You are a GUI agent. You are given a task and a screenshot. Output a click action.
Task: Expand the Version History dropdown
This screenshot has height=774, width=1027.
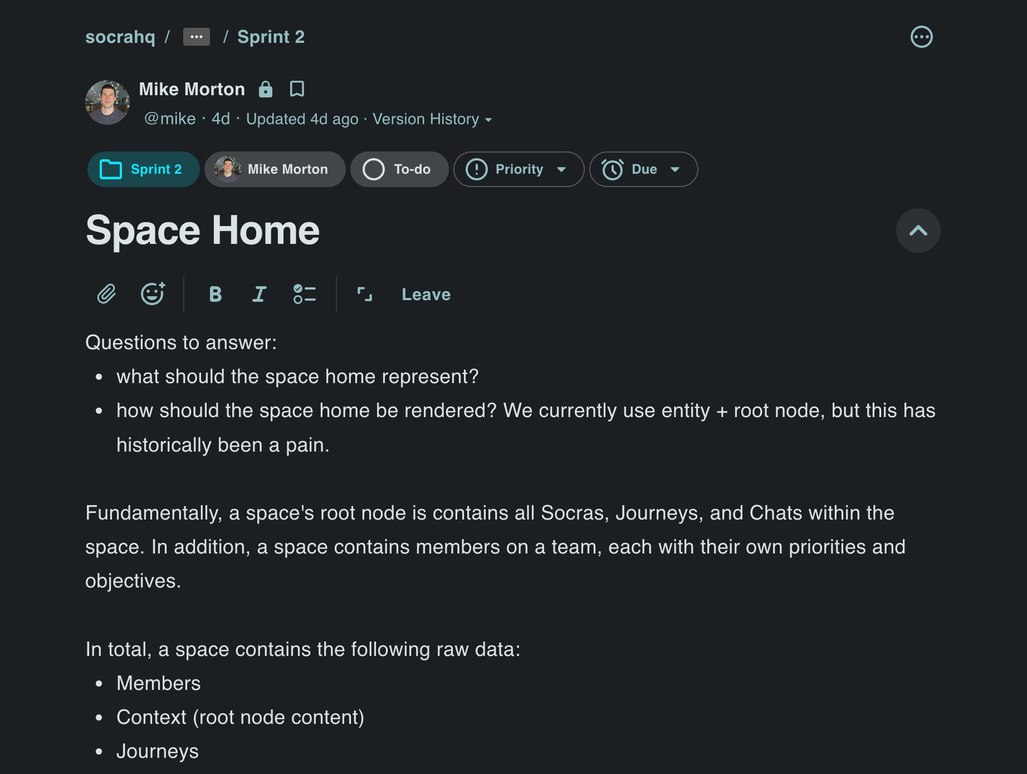pyautogui.click(x=432, y=119)
